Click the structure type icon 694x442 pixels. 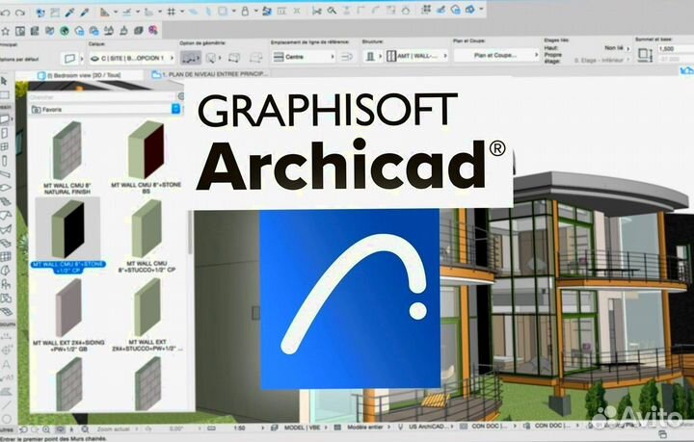(x=371, y=56)
